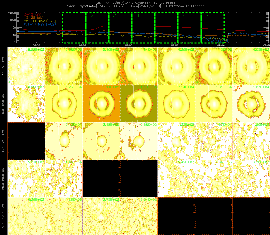Screen dimensions: 270x235
Task: Open the 3-6 keV image labeled 5.38E+03
Action: pos(64,66)
